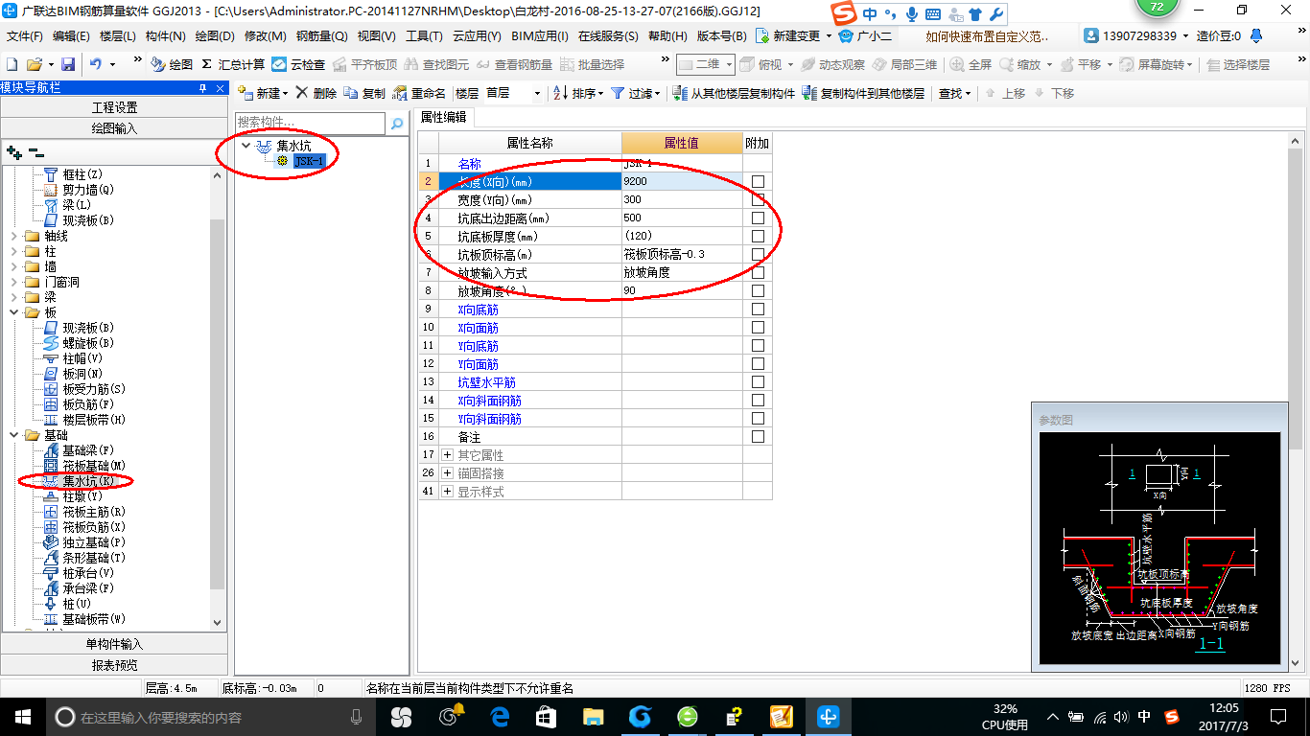Expand 锚固搭接 property group

[x=447, y=472]
